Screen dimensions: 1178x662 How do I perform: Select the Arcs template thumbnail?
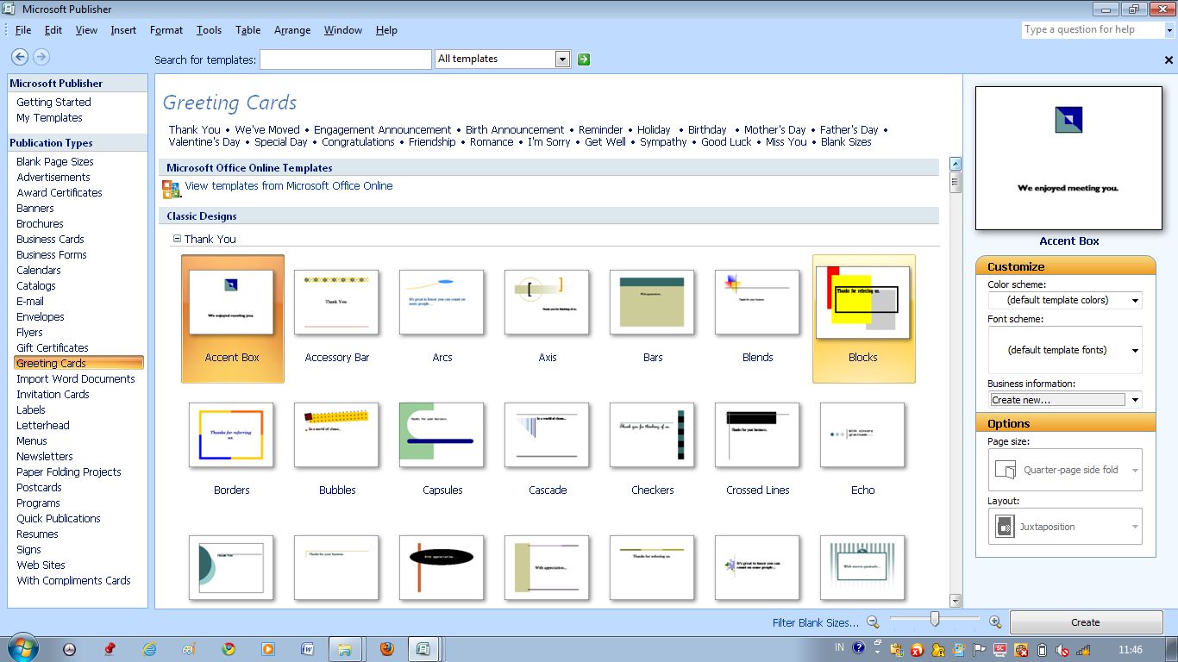[442, 303]
